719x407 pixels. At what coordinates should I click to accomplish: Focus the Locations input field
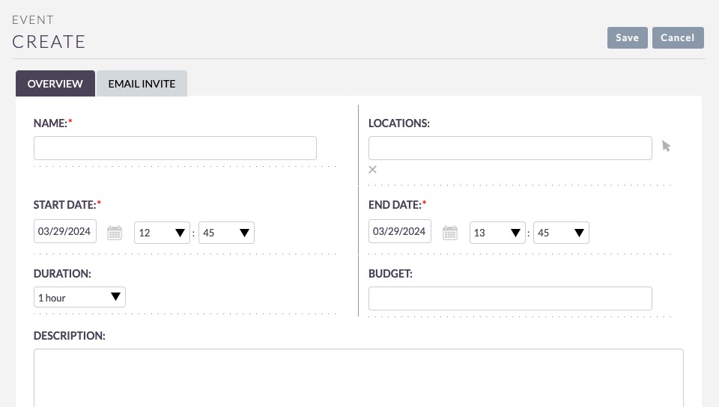(x=510, y=148)
